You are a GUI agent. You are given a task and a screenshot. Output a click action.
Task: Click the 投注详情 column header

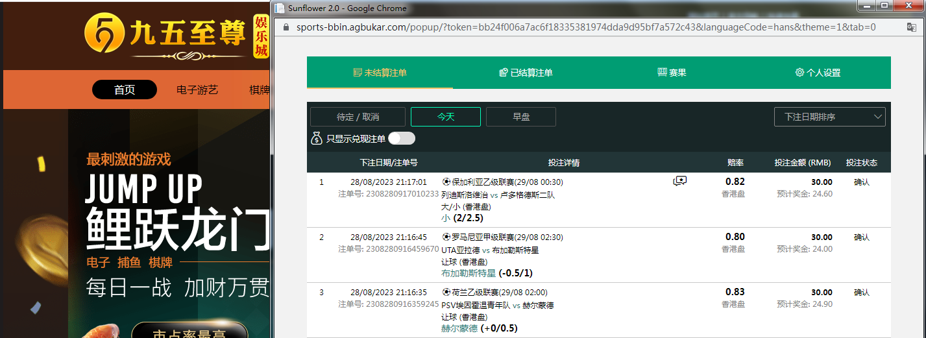[x=564, y=163]
